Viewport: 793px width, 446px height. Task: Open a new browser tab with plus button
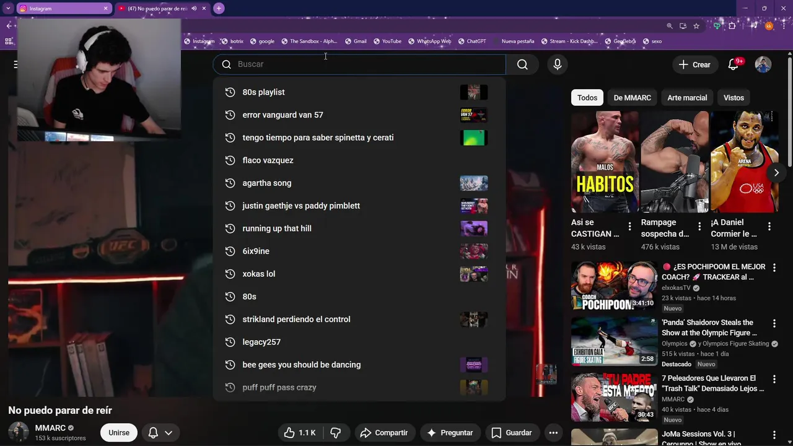(219, 8)
